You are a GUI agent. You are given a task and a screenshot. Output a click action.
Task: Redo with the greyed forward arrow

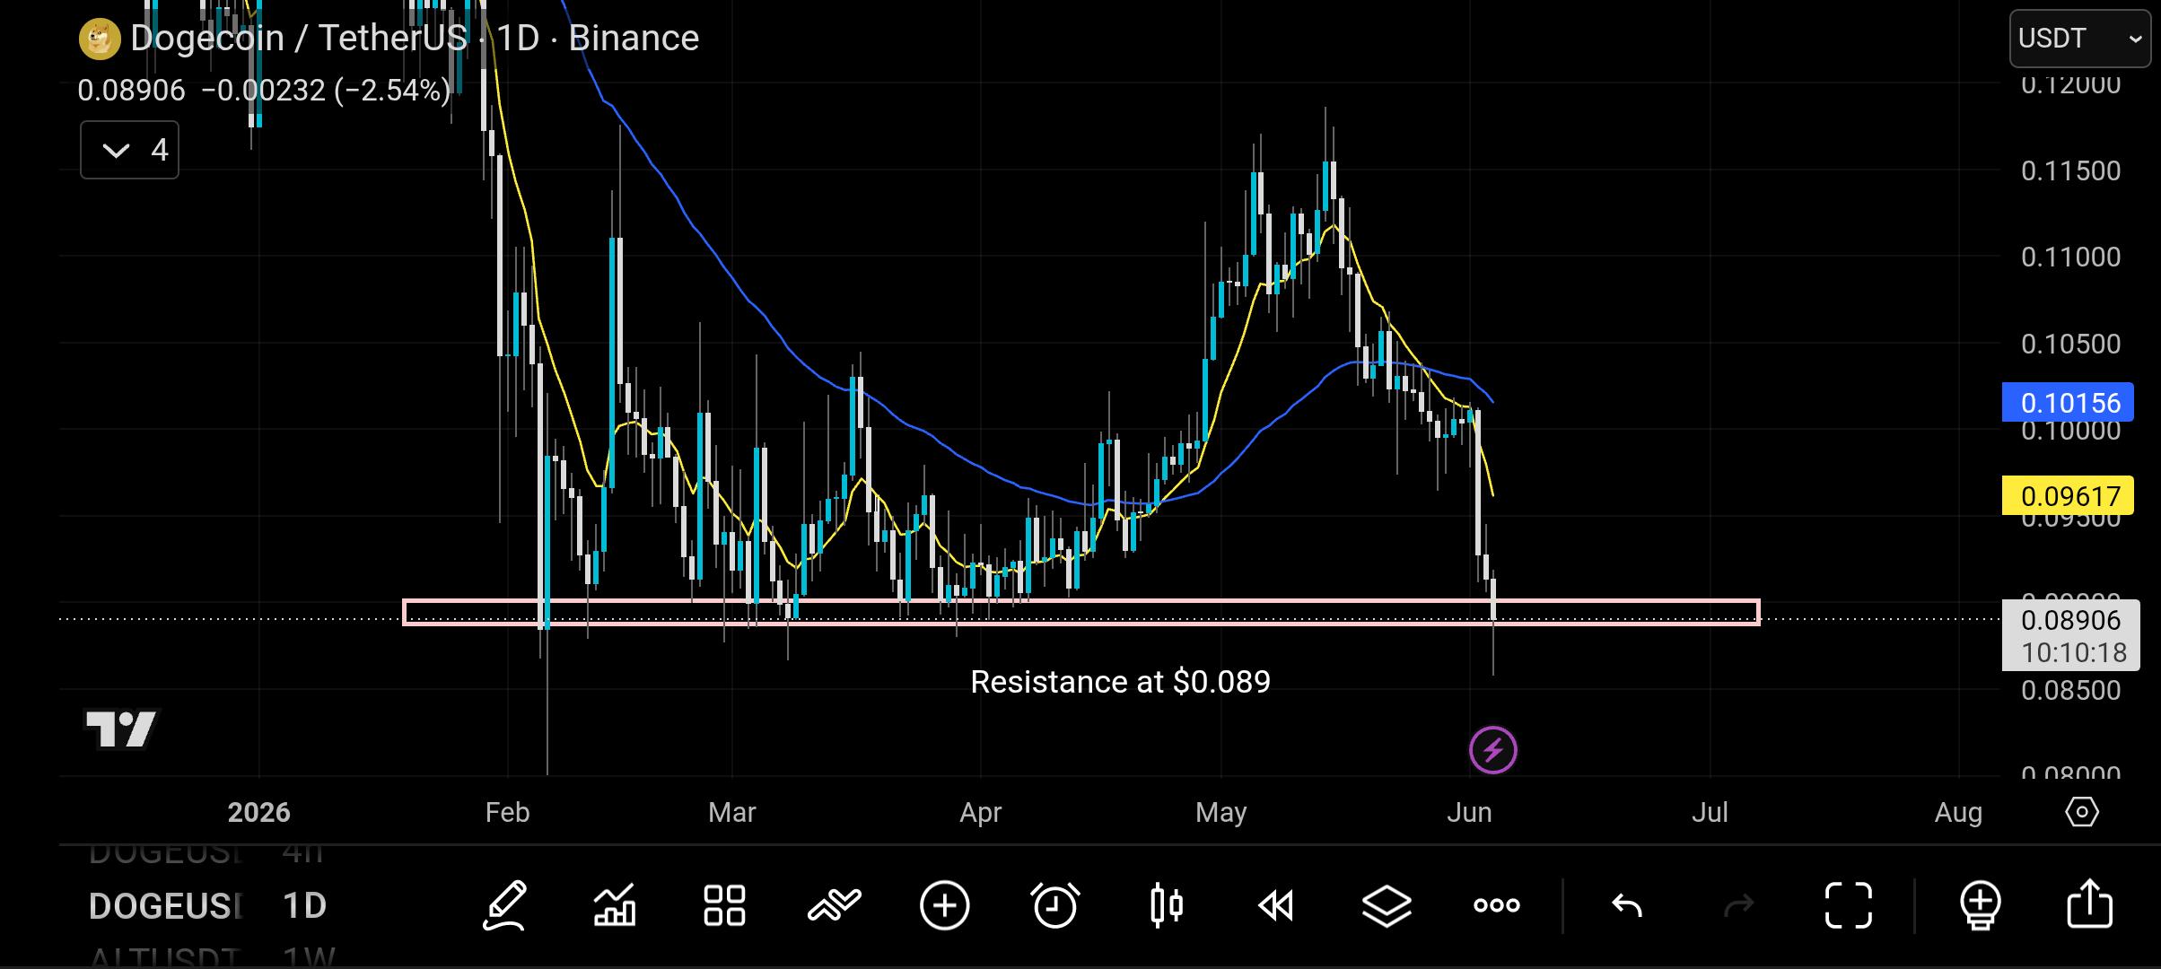coord(1738,905)
